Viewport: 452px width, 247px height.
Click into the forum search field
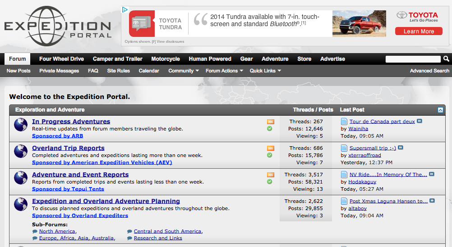(x=413, y=59)
